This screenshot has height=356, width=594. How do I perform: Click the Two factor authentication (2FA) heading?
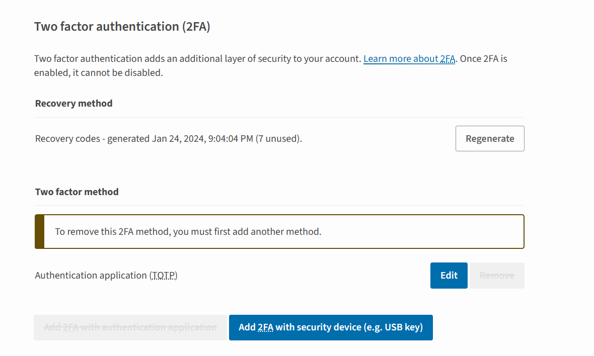point(122,27)
